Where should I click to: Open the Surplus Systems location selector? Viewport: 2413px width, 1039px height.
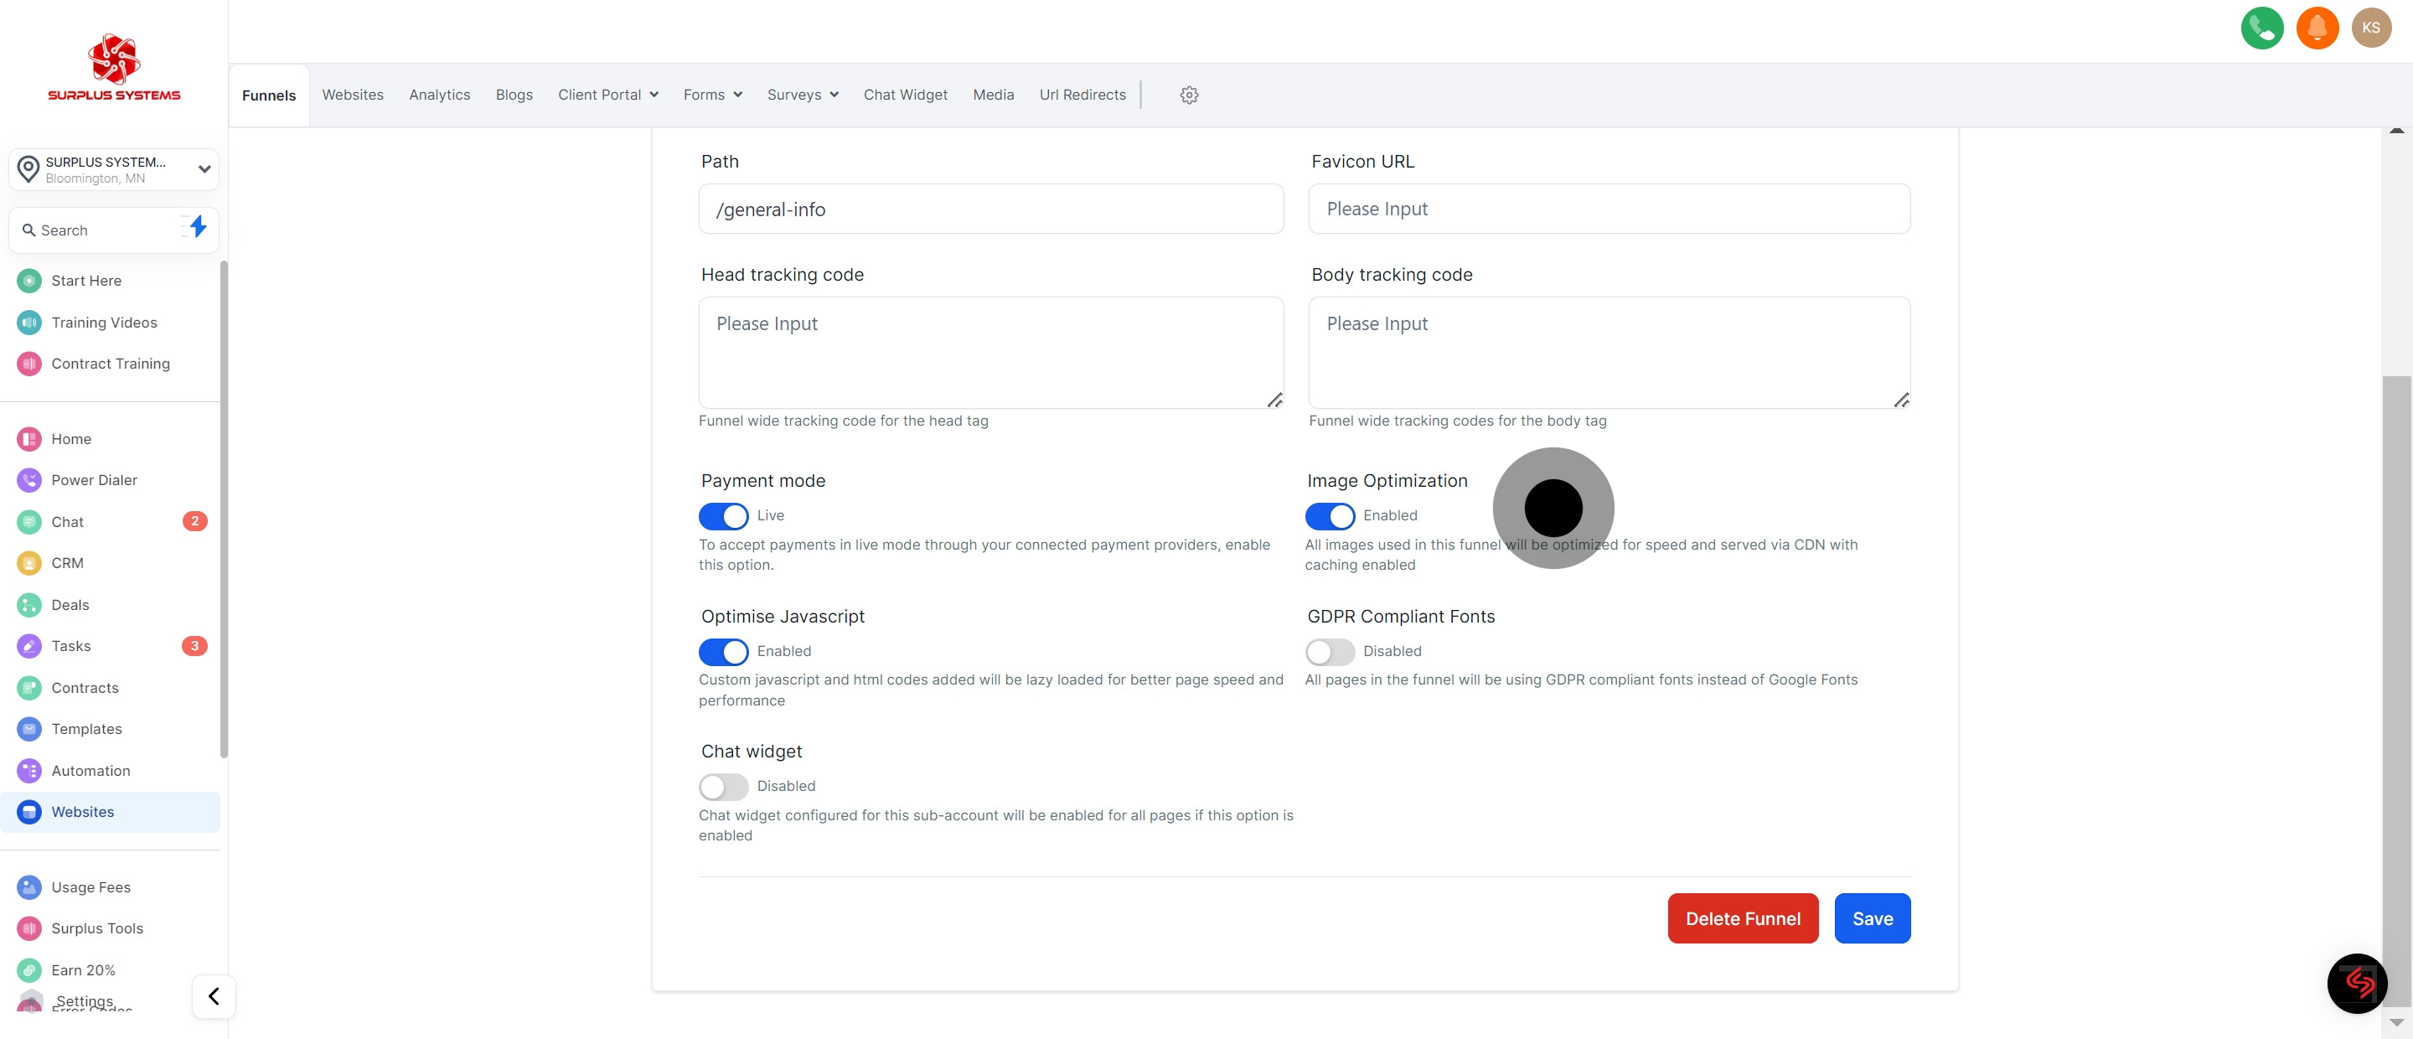[113, 169]
